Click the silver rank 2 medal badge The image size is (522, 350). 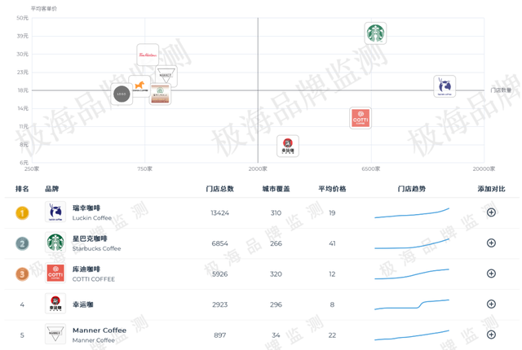pyautogui.click(x=22, y=243)
